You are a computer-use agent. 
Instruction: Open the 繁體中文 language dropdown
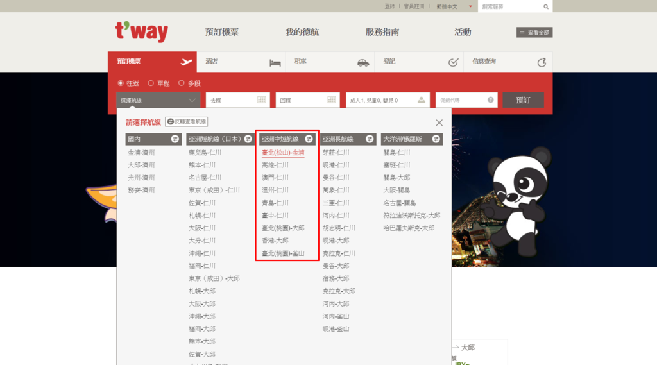[454, 6]
